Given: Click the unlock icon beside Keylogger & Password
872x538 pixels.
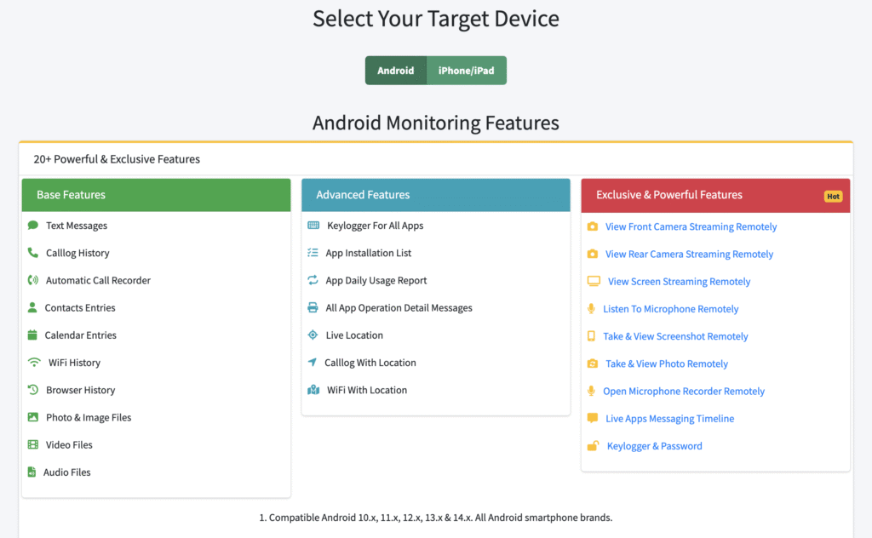Looking at the screenshot, I should pyautogui.click(x=594, y=446).
